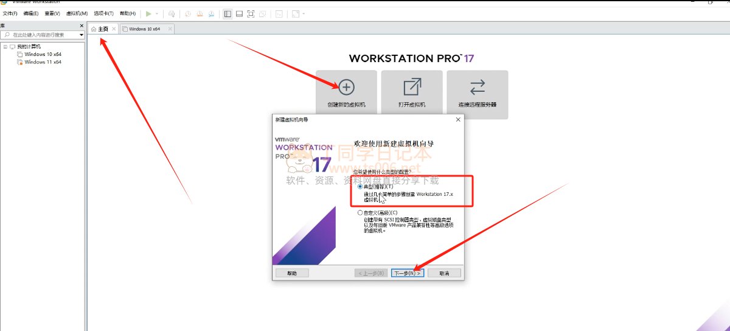Click the Unity mode toolbar icon
The height and width of the screenshot is (331, 730).
[x=262, y=13]
